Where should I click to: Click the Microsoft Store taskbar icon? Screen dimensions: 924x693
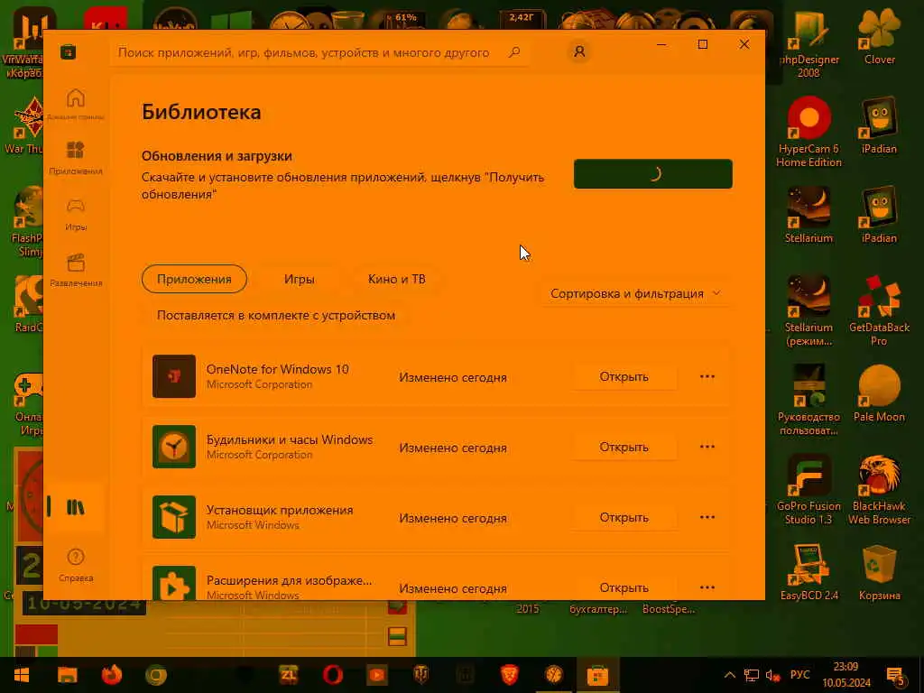click(x=597, y=675)
